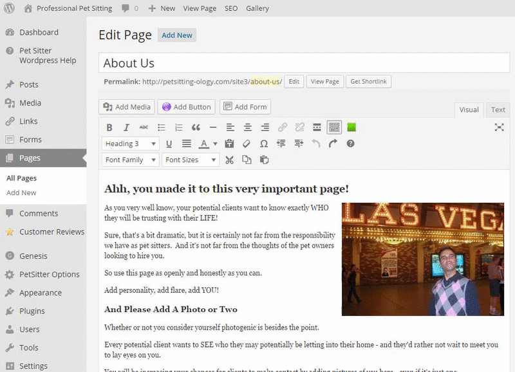Undo the last edit
515x372 pixels.
click(316, 144)
